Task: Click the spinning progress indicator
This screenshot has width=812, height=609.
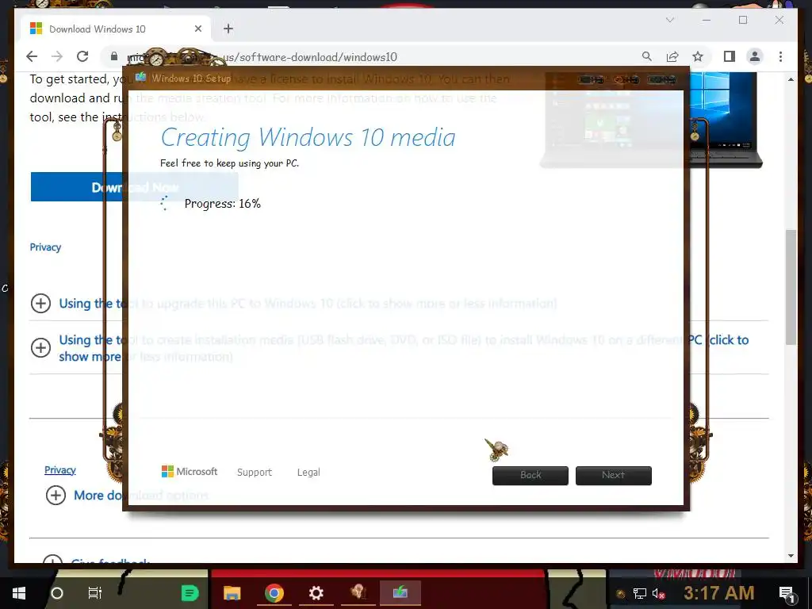Action: point(165,204)
